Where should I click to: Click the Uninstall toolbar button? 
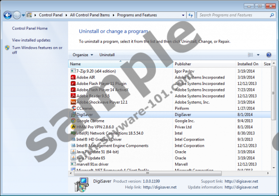click(x=107, y=55)
